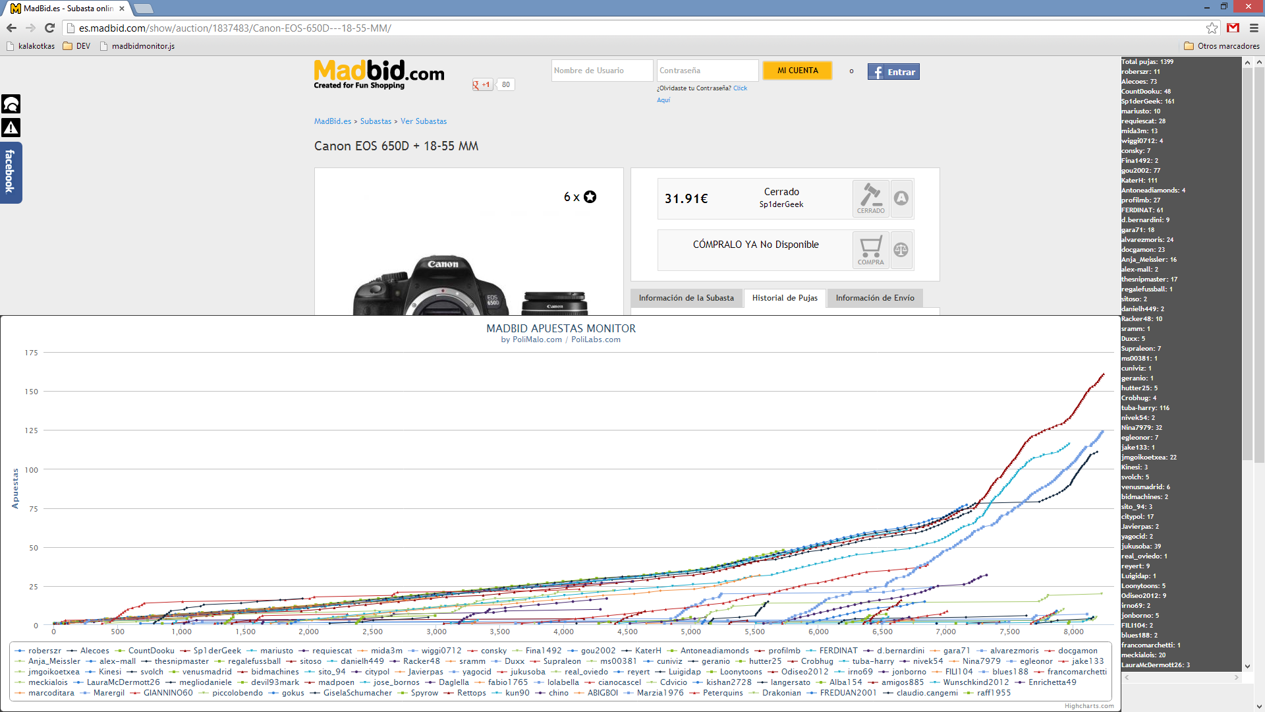Open the PoliMalo.com chart link
The width and height of the screenshot is (1265, 712).
537,340
